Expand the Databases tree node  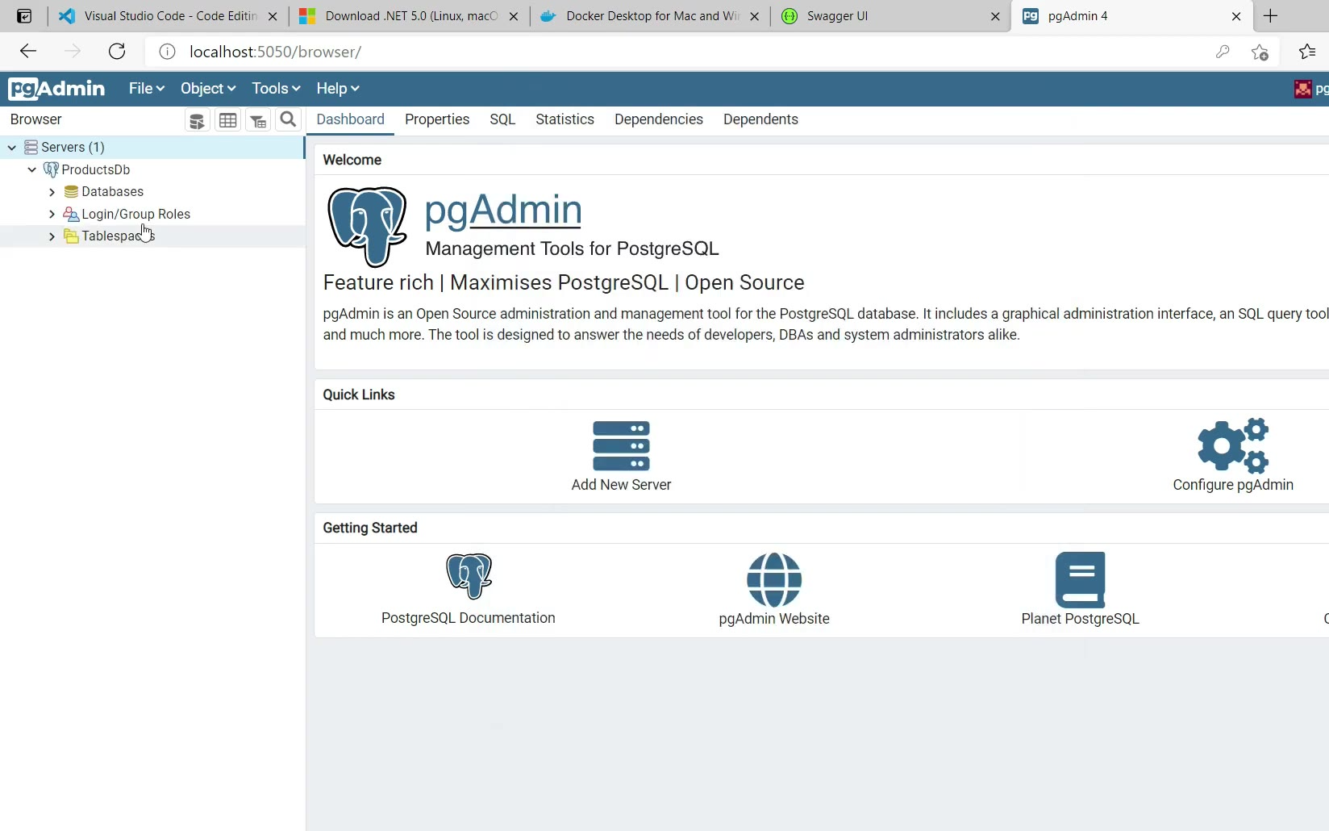pos(52,192)
